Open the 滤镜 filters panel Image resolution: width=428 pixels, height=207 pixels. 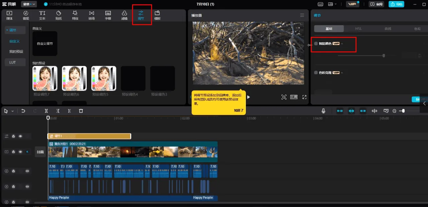pyautogui.click(x=124, y=15)
